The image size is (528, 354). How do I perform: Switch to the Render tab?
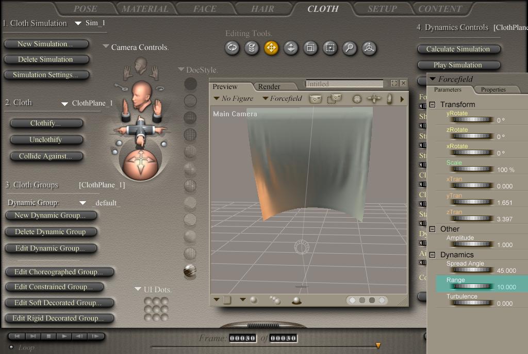point(269,87)
